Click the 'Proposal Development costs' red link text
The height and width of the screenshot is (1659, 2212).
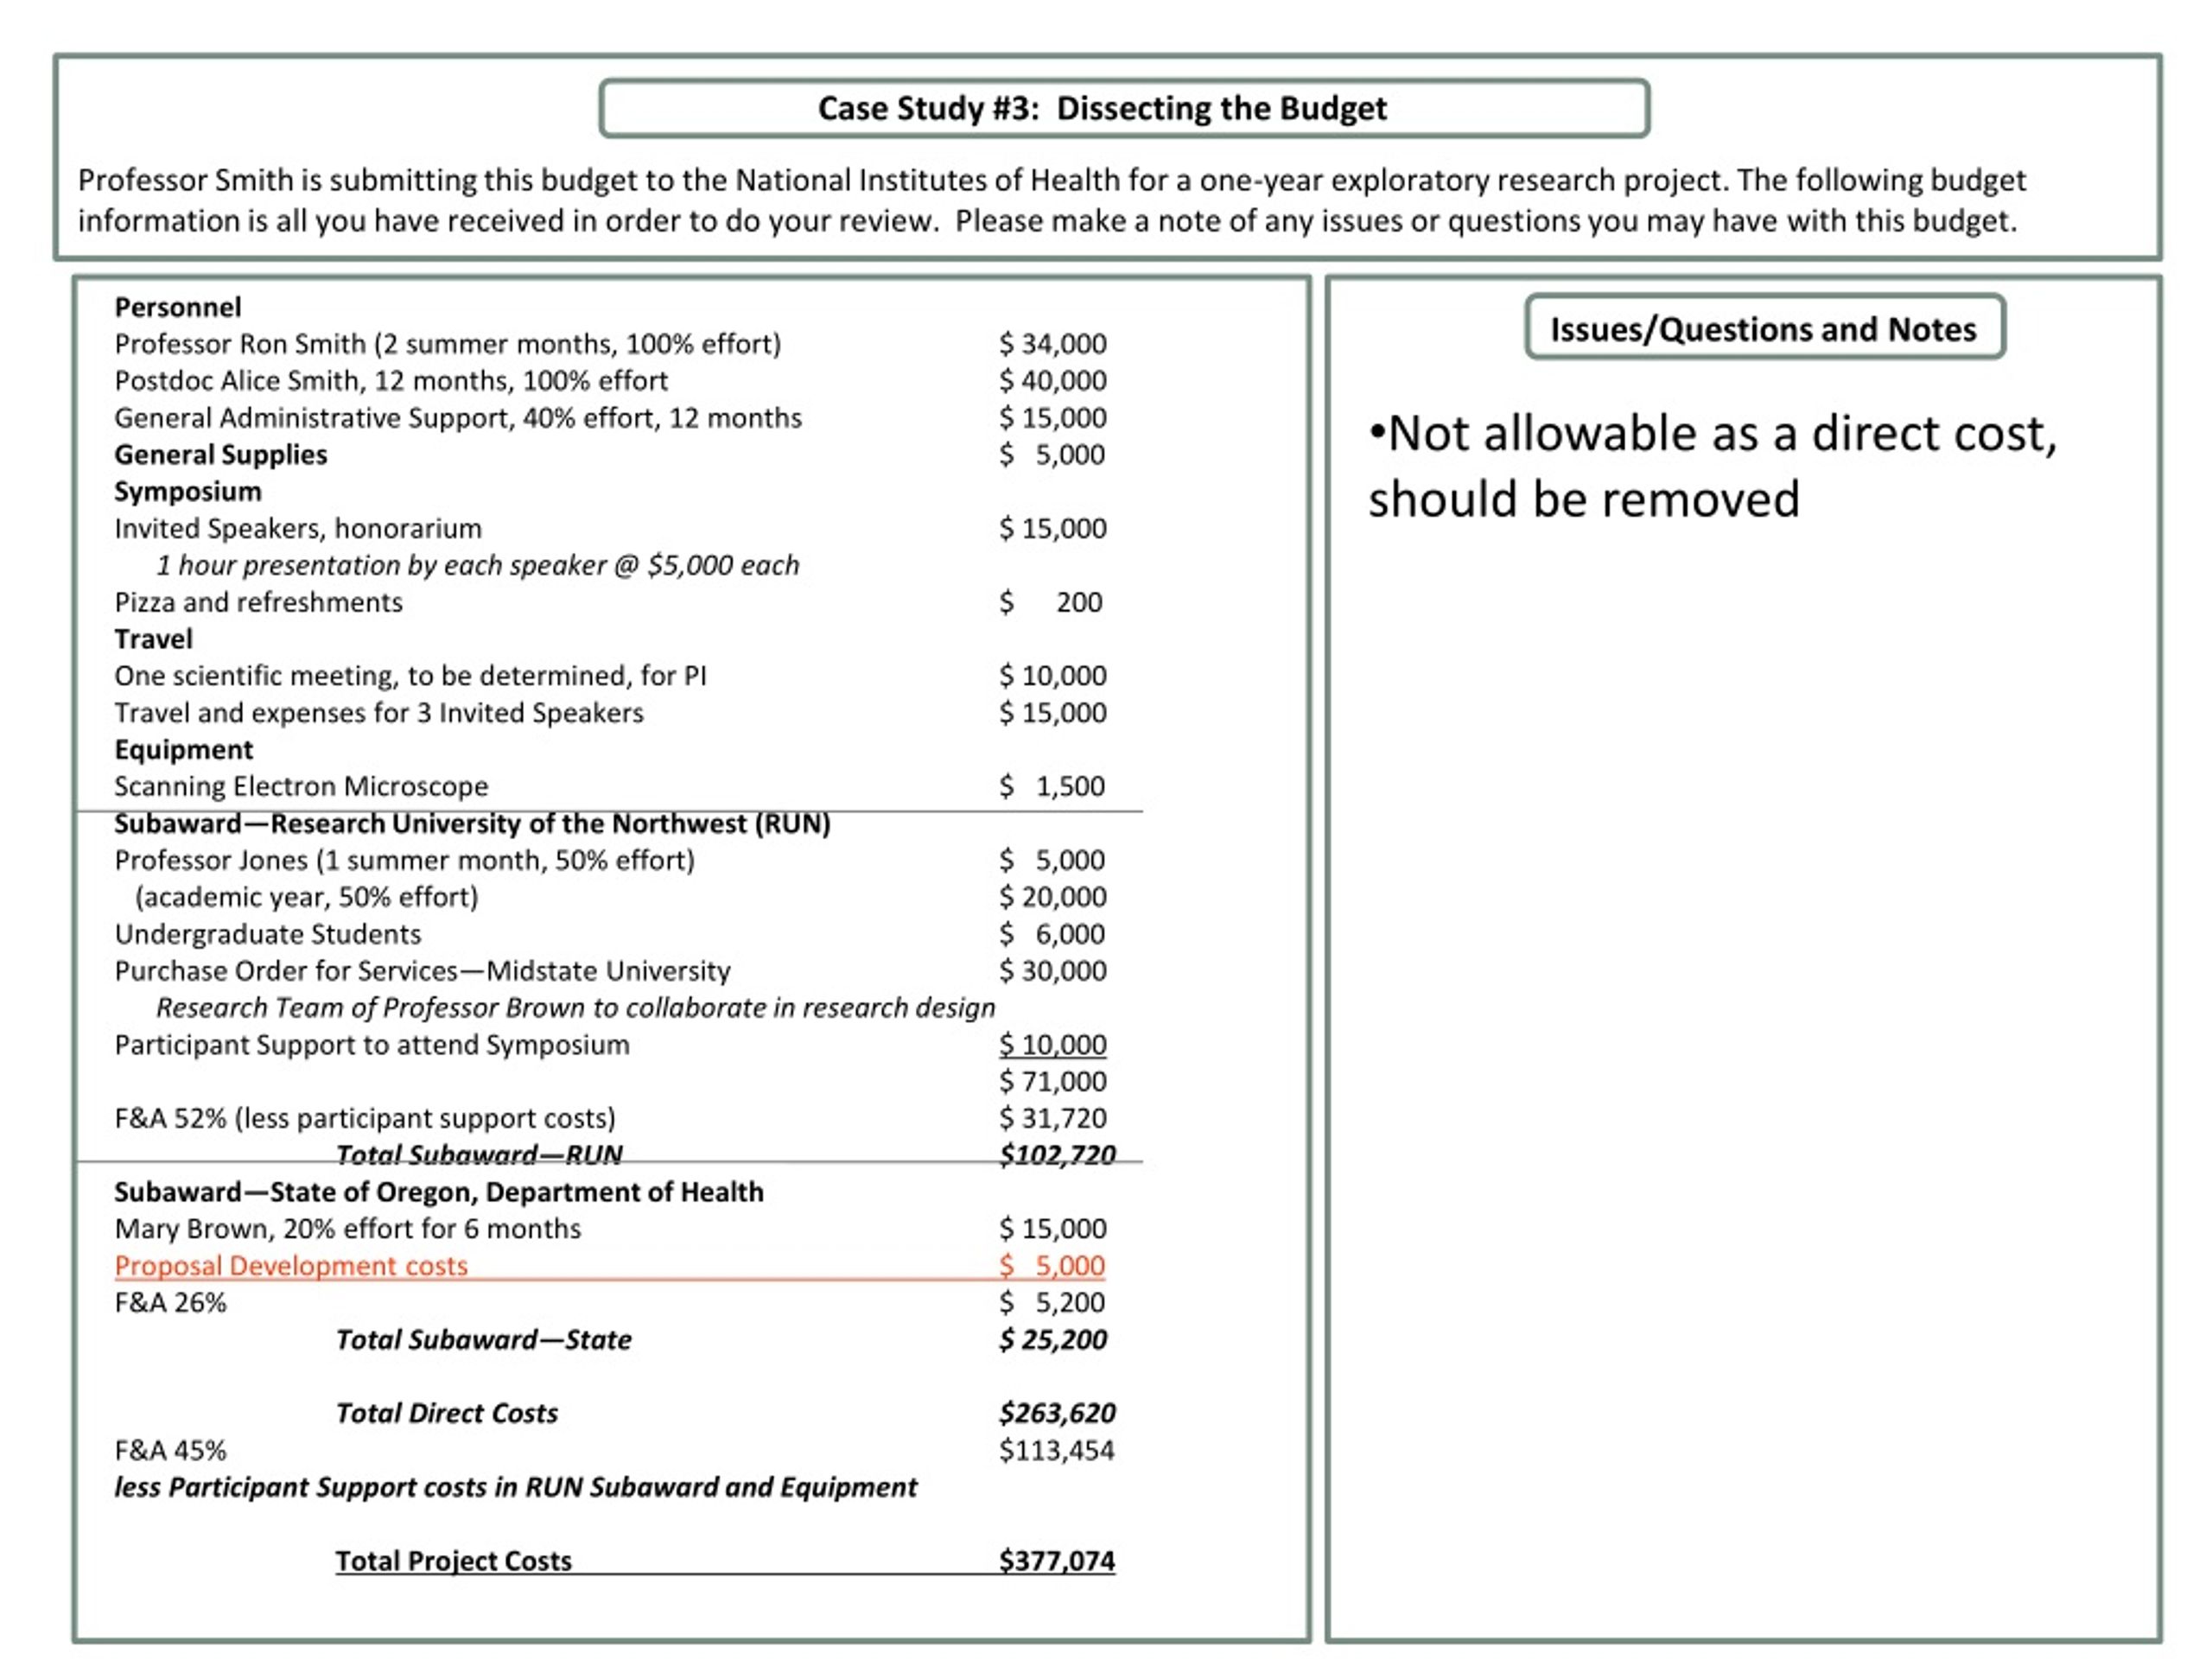pos(291,1266)
